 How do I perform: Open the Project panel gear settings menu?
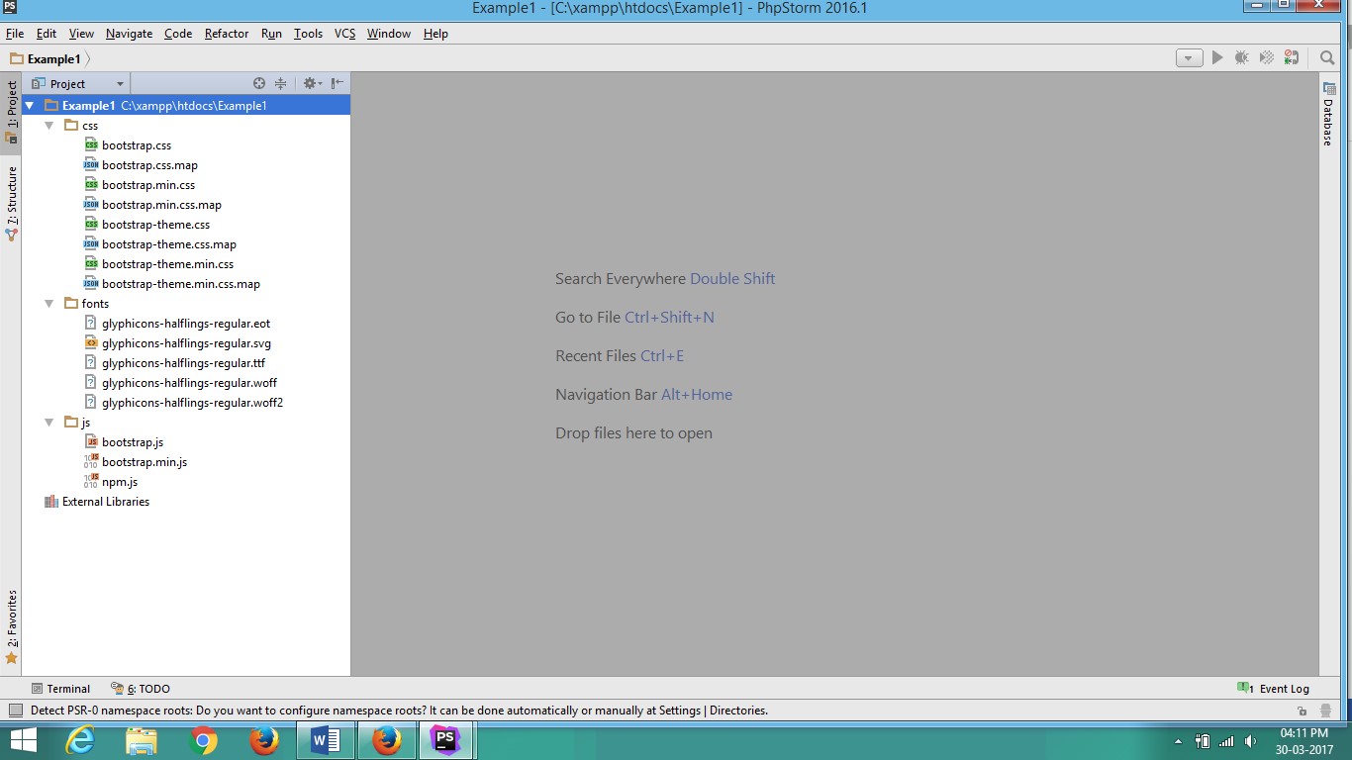[311, 84]
